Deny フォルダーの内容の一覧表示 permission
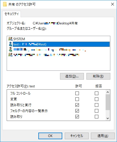This screenshot has width=117, height=142. click(x=96, y=111)
